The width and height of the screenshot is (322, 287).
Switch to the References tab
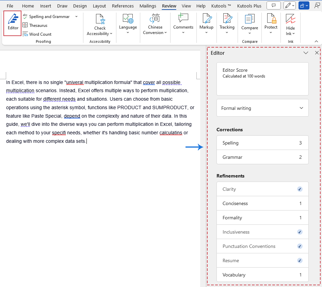click(123, 6)
